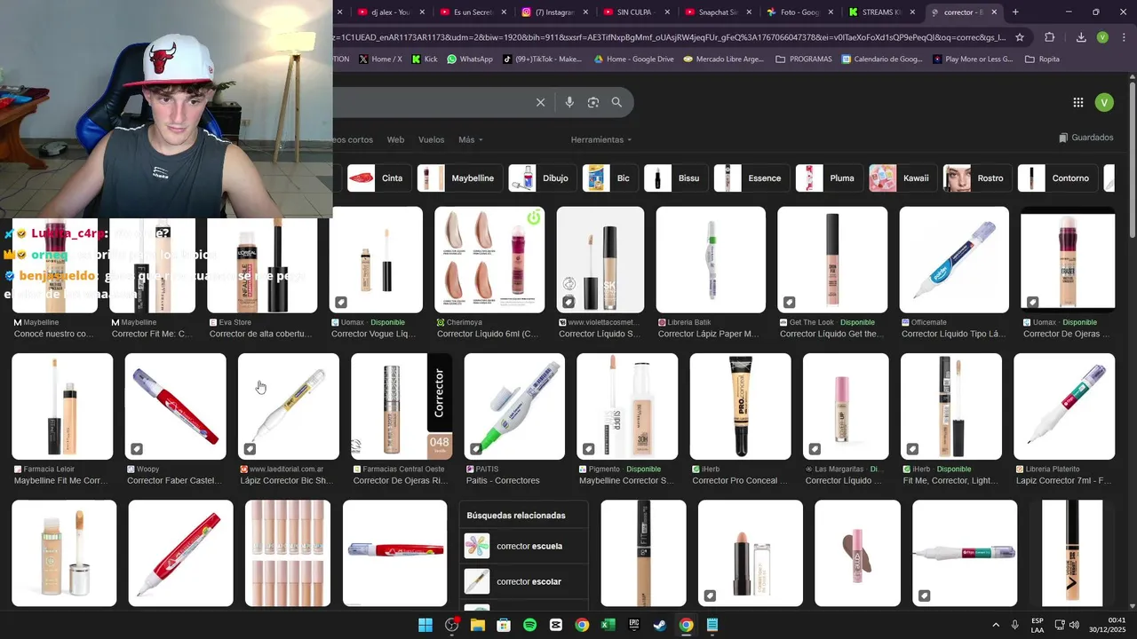1137x639 pixels.
Task: Open a new Chrome tab
Action: [1015, 12]
